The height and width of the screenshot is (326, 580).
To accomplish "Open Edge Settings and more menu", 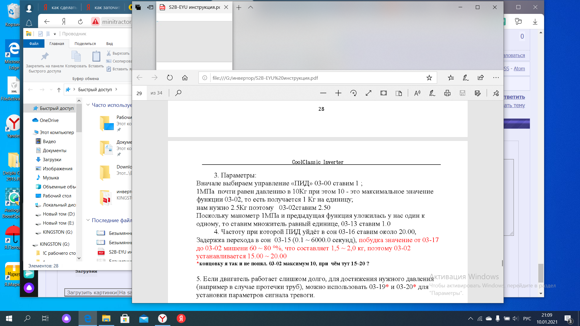I will (x=496, y=78).
